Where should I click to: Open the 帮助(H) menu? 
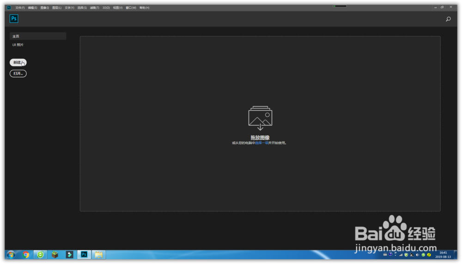[x=144, y=8]
